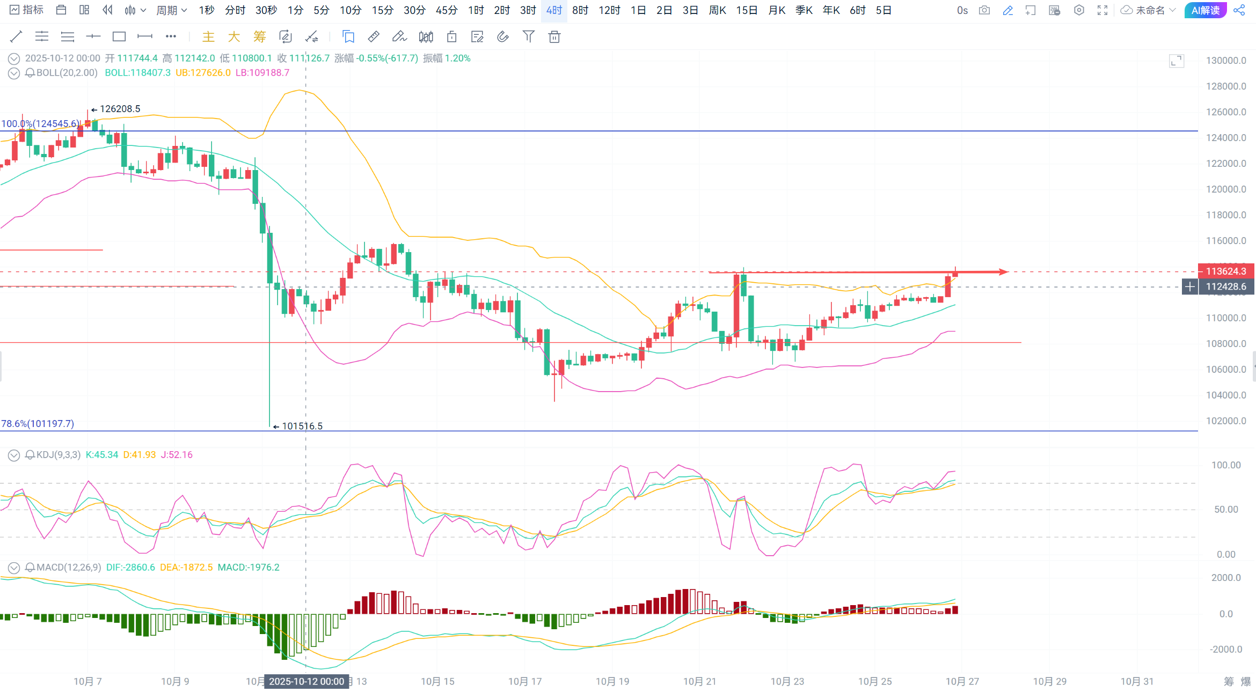Select the trend line drawing tool

click(x=16, y=36)
